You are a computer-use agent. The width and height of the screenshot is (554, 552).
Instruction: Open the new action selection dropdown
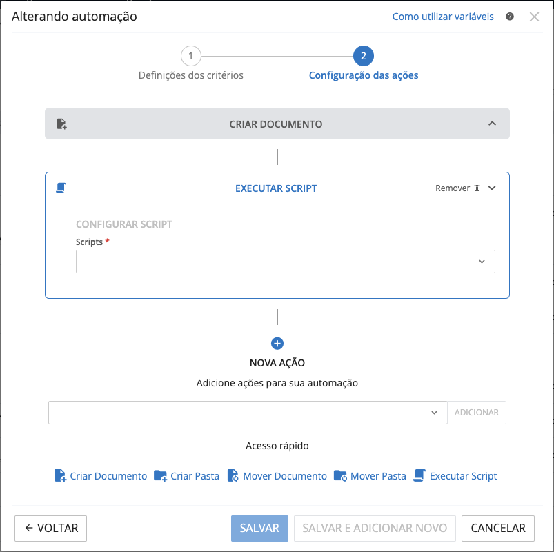[248, 413]
